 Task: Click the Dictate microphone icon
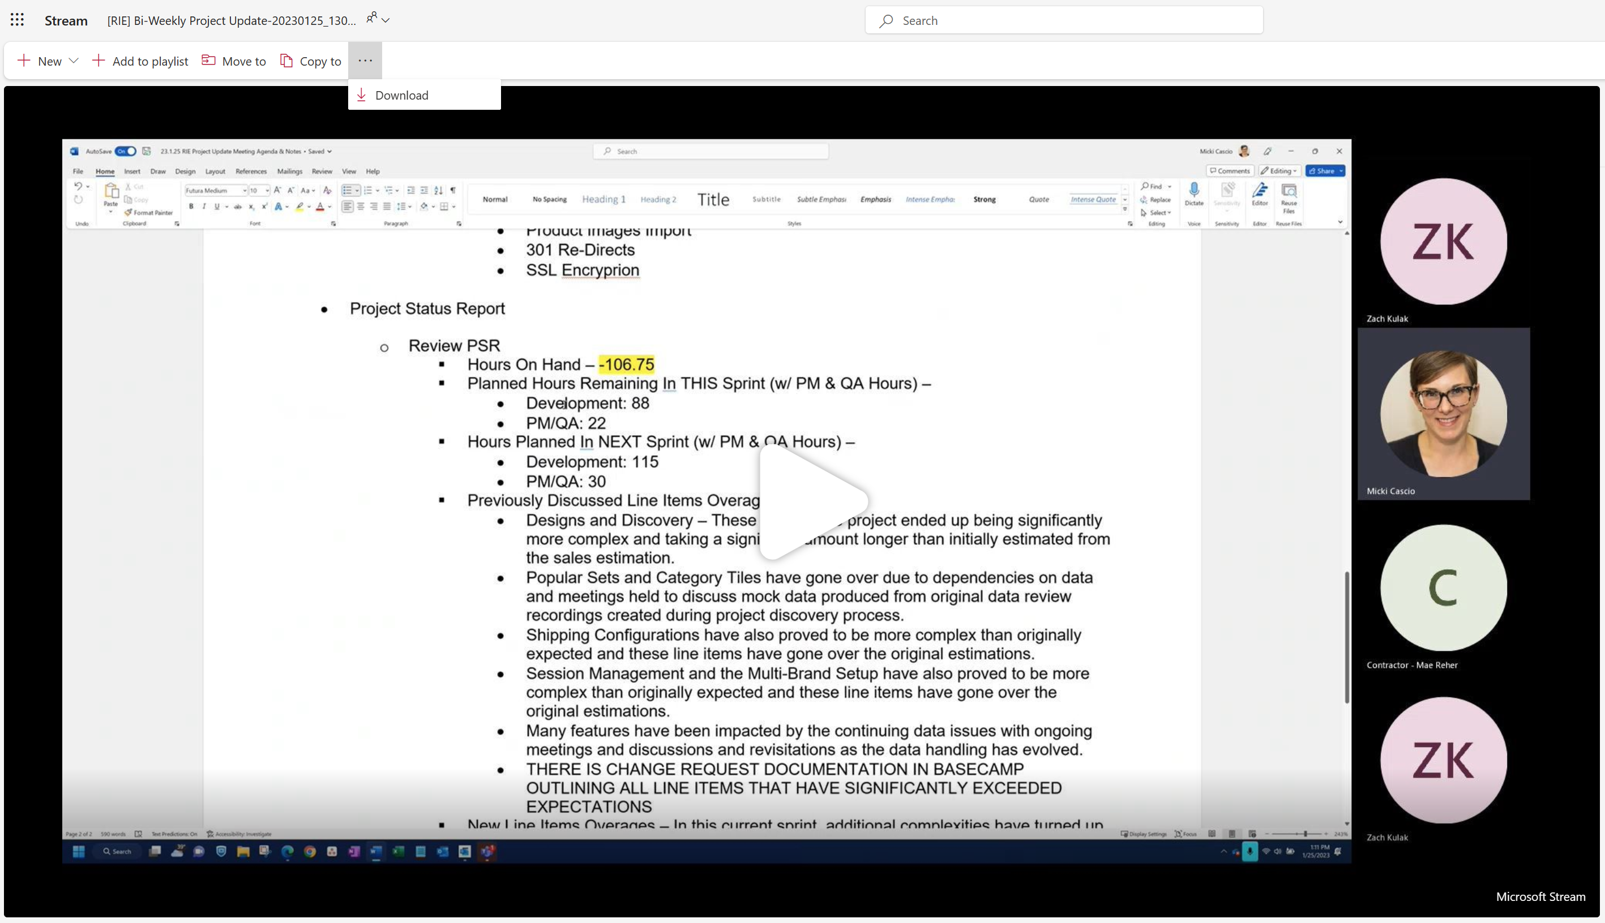[1194, 190]
